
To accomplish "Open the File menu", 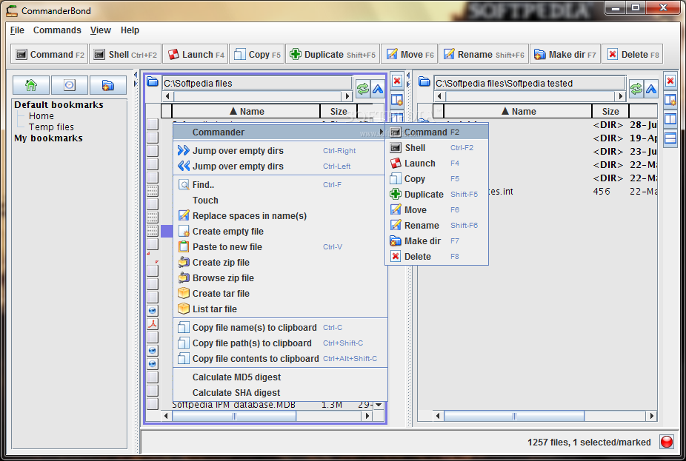I will pyautogui.click(x=17, y=30).
